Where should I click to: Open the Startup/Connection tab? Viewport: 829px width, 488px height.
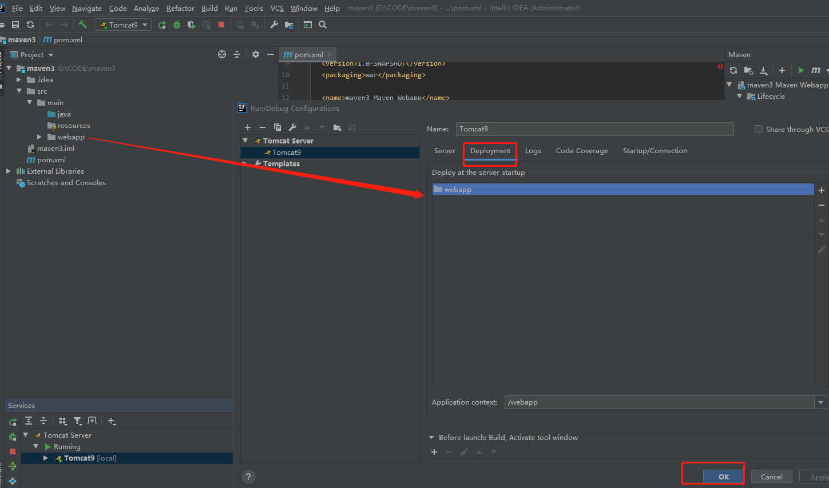click(x=655, y=151)
